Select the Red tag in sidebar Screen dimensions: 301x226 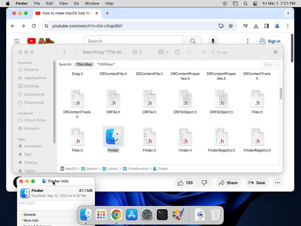point(28,154)
